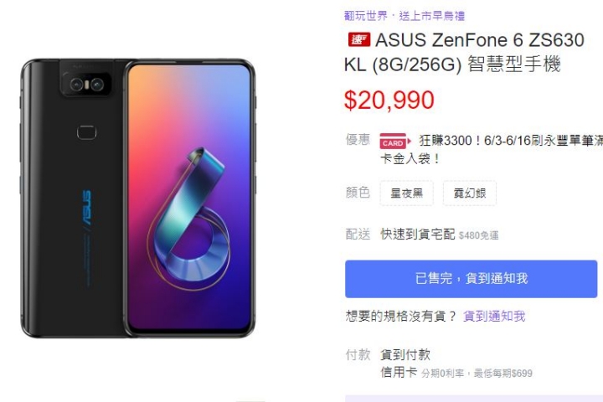The height and width of the screenshot is (402, 603).
Task: Open the 狂賺3300 永豐 card promotion text
Action: click(x=492, y=149)
